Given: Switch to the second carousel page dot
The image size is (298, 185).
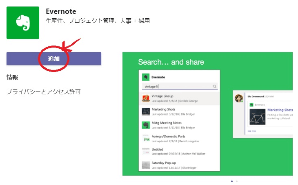Looking at the screenshot, I should (237, 181).
